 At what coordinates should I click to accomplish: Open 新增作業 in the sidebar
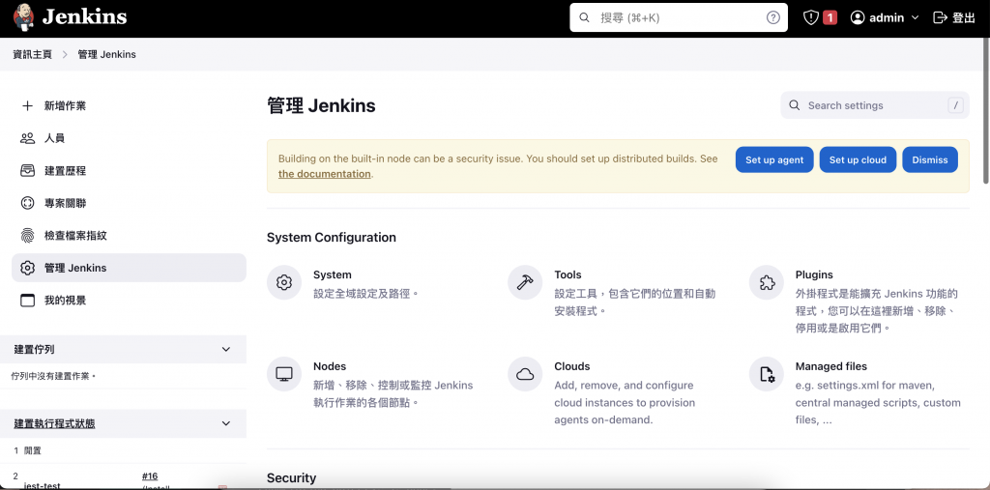pos(129,105)
